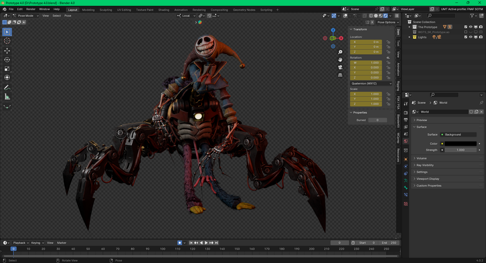Toggle lock on Location X
Viewport: 486px width, 263px height.
(388, 42)
